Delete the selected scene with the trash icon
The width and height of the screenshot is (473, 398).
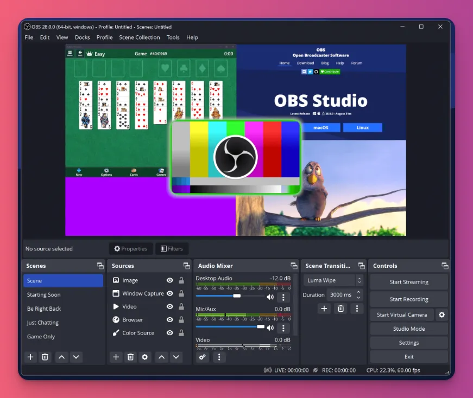[x=45, y=357]
